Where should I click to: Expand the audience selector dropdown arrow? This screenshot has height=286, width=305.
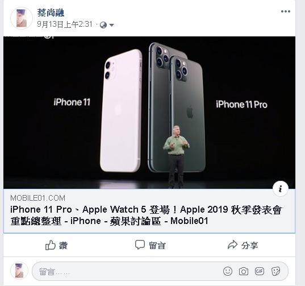(111, 25)
